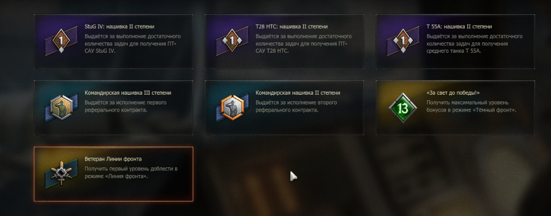This screenshot has width=551, height=216.
Task: Click the silver commander badge III degree icon
Action: coord(61,107)
